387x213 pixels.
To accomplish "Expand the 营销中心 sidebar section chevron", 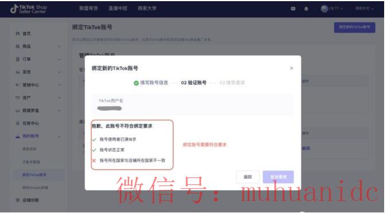I will click(x=59, y=85).
